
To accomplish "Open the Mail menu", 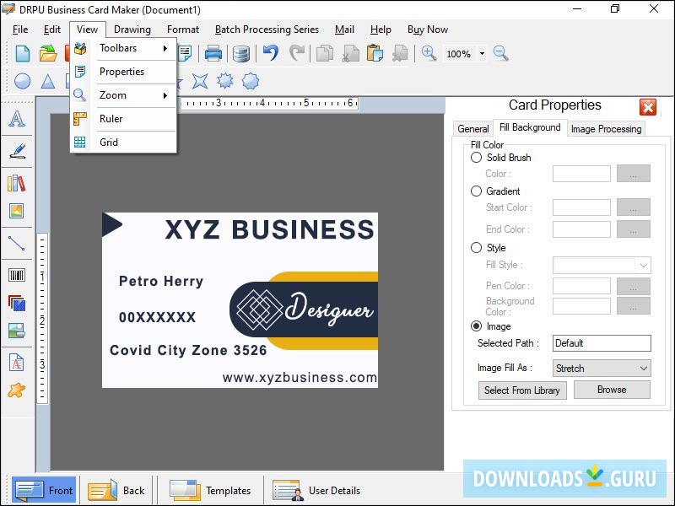I will tap(344, 30).
